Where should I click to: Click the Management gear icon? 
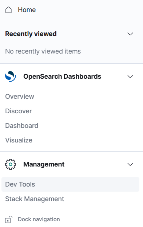pos(11,164)
